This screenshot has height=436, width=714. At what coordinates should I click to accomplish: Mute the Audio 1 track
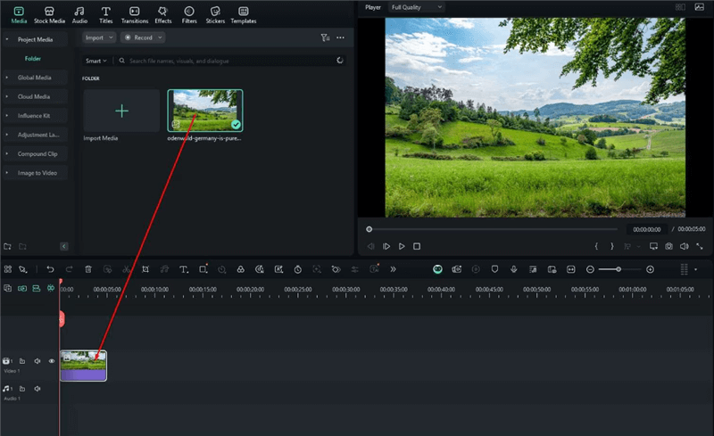(37, 389)
